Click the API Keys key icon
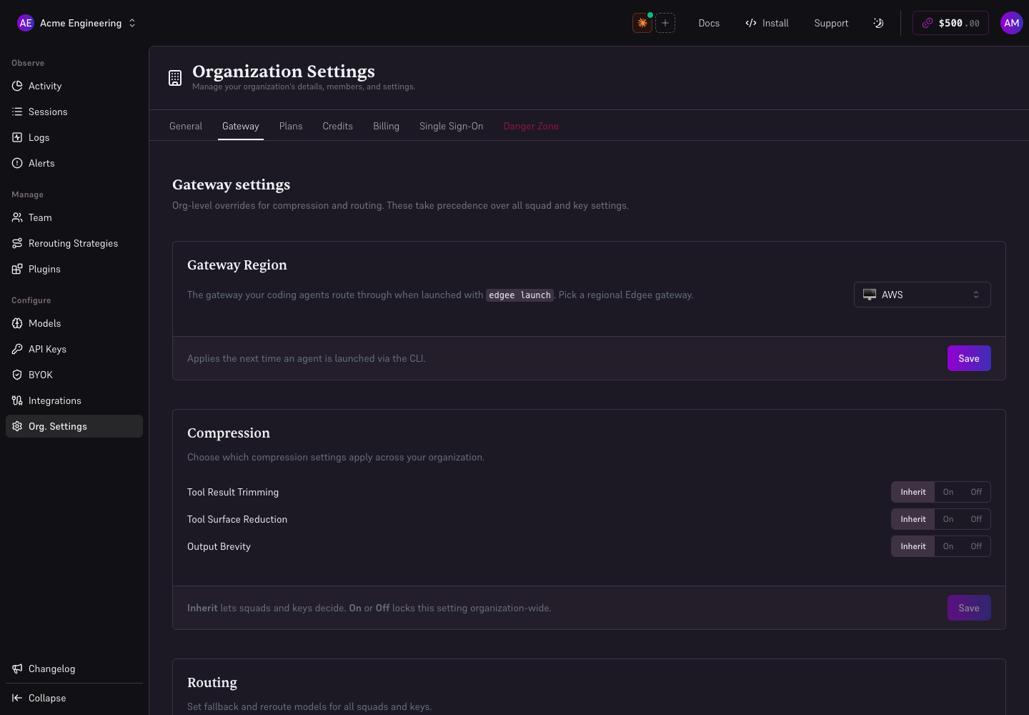 (x=17, y=349)
